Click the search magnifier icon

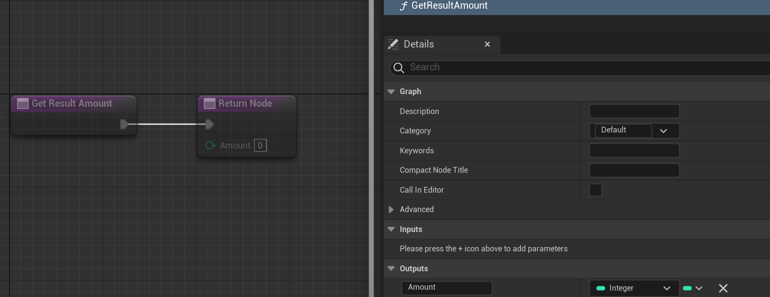(x=399, y=68)
